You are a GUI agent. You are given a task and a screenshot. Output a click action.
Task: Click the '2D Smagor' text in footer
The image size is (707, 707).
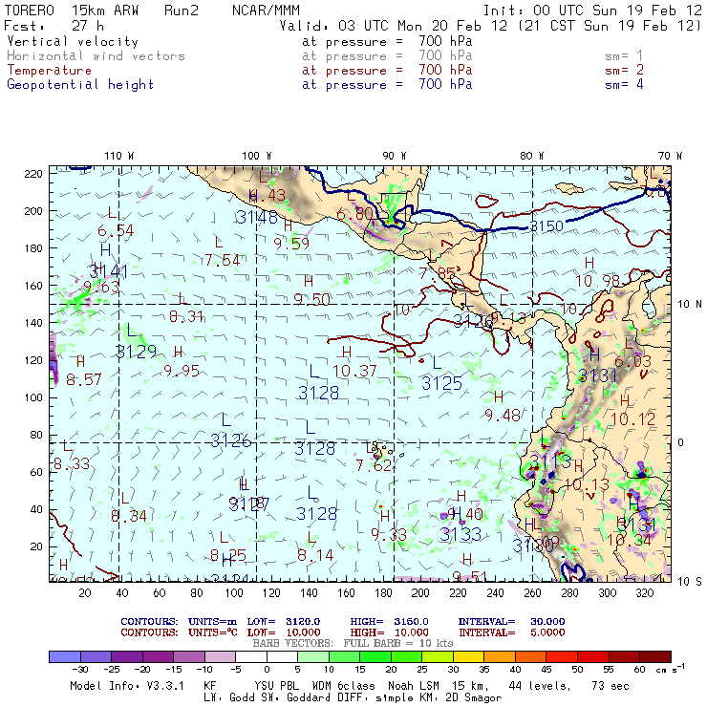pyautogui.click(x=474, y=697)
